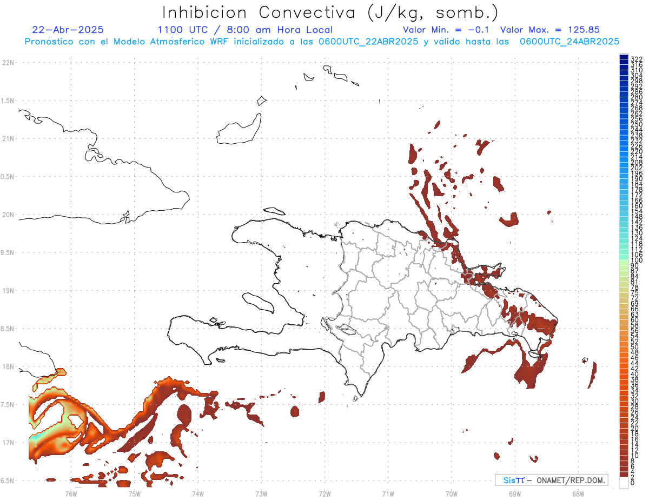Click the "Valor Max. = 125.85" readout

coord(550,30)
